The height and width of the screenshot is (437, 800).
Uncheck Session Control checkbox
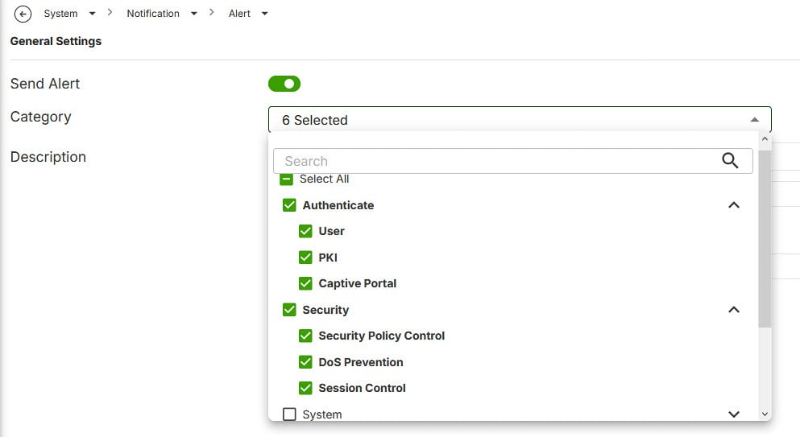pos(305,388)
